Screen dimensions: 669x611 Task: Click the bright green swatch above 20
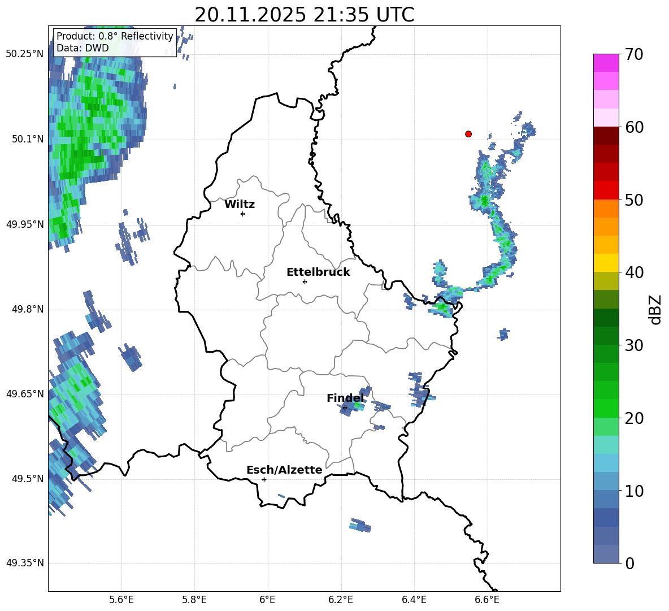tap(606, 408)
